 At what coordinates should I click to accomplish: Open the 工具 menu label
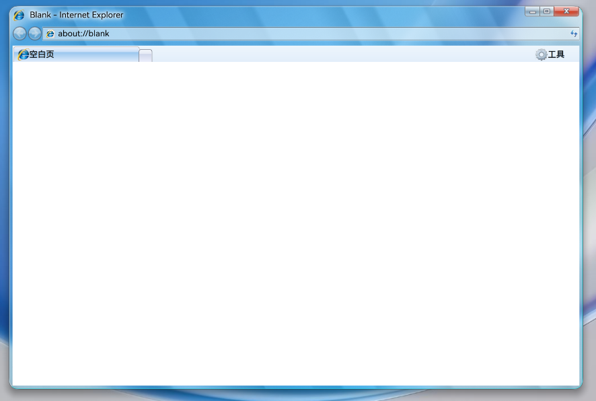pyautogui.click(x=556, y=54)
